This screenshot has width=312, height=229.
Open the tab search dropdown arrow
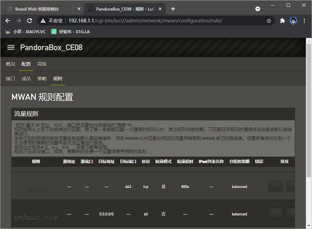pos(258,9)
